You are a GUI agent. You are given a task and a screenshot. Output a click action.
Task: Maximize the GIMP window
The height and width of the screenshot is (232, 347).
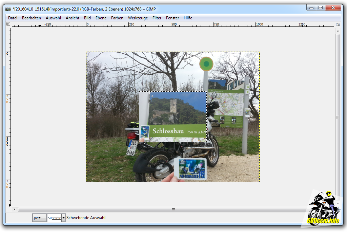(320, 7)
